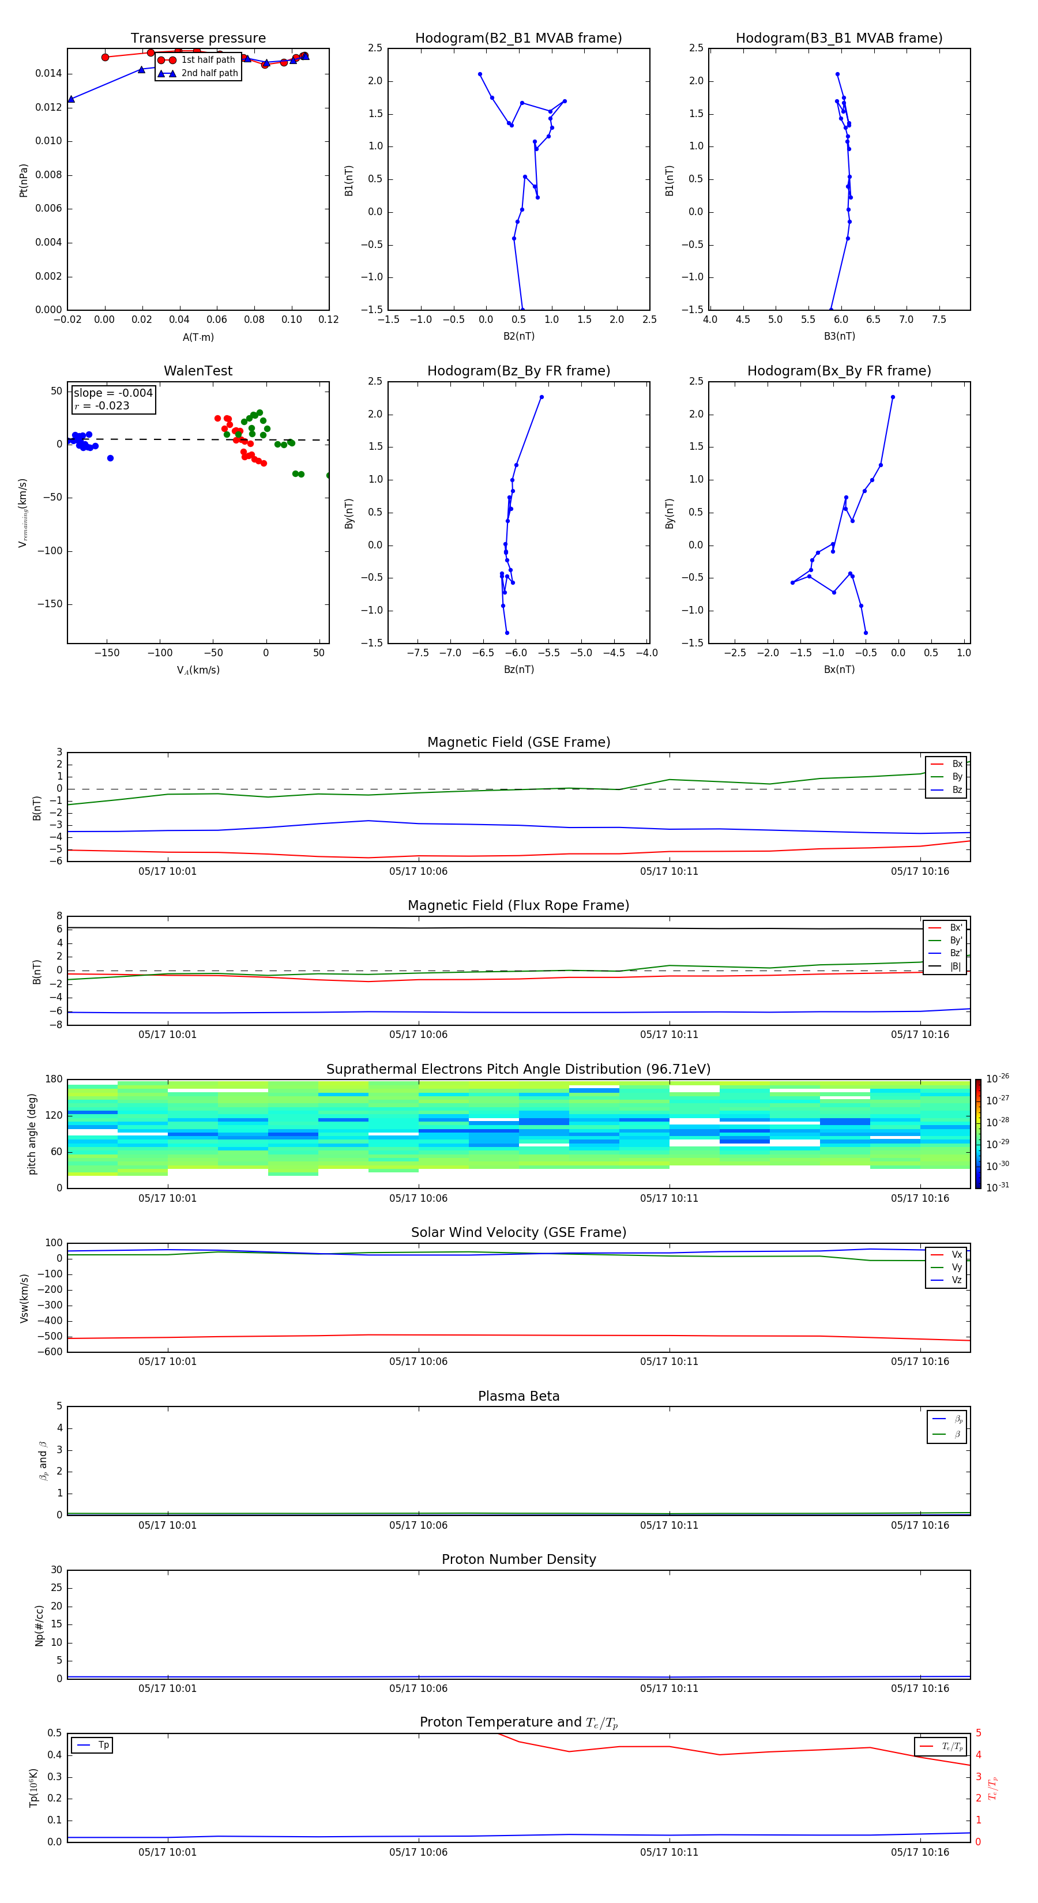Click the 'r = -0.023' annotation

(x=102, y=405)
